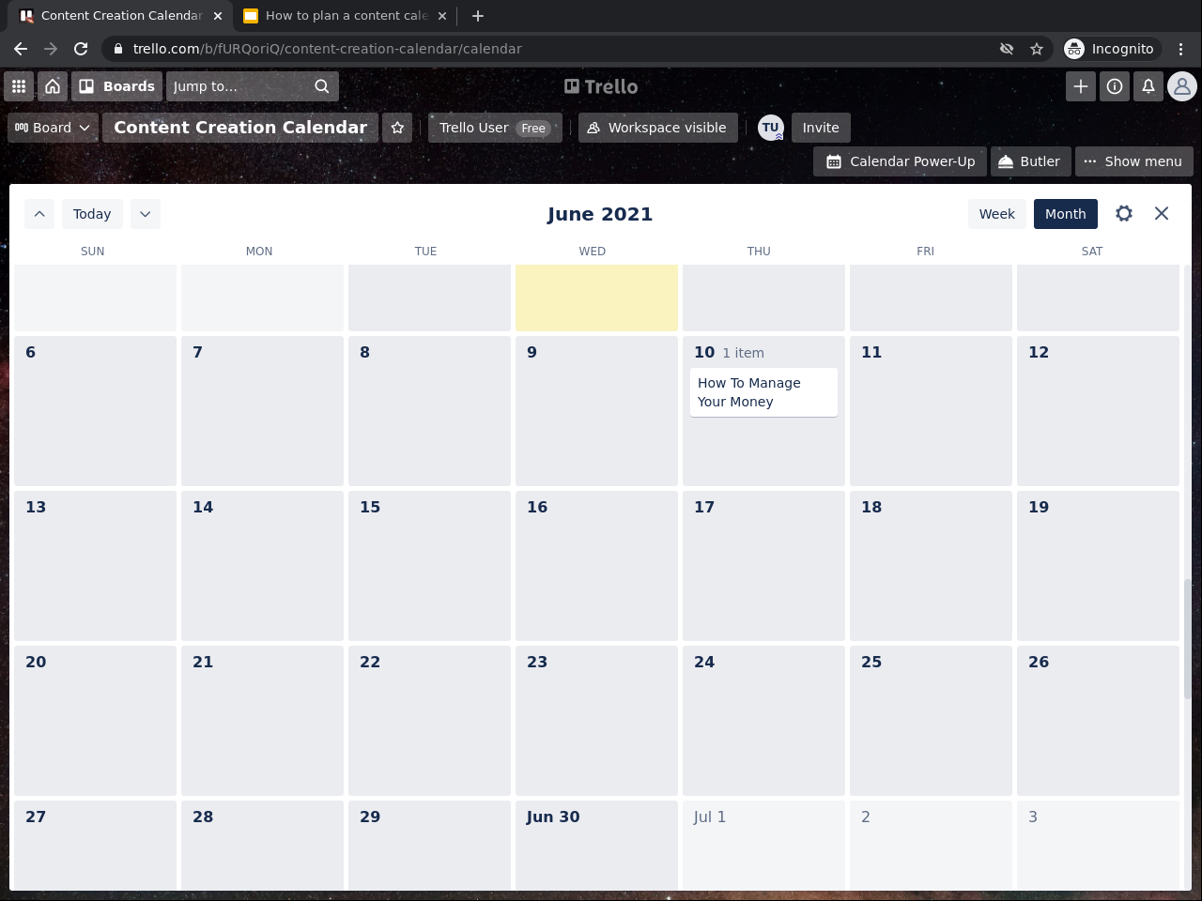The width and height of the screenshot is (1202, 901).
Task: Select June 10 date number
Action: [704, 352]
